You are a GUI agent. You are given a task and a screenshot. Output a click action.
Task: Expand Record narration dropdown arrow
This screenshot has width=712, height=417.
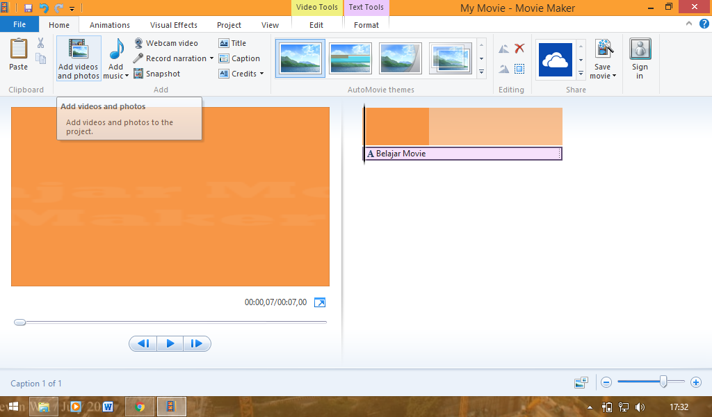211,58
